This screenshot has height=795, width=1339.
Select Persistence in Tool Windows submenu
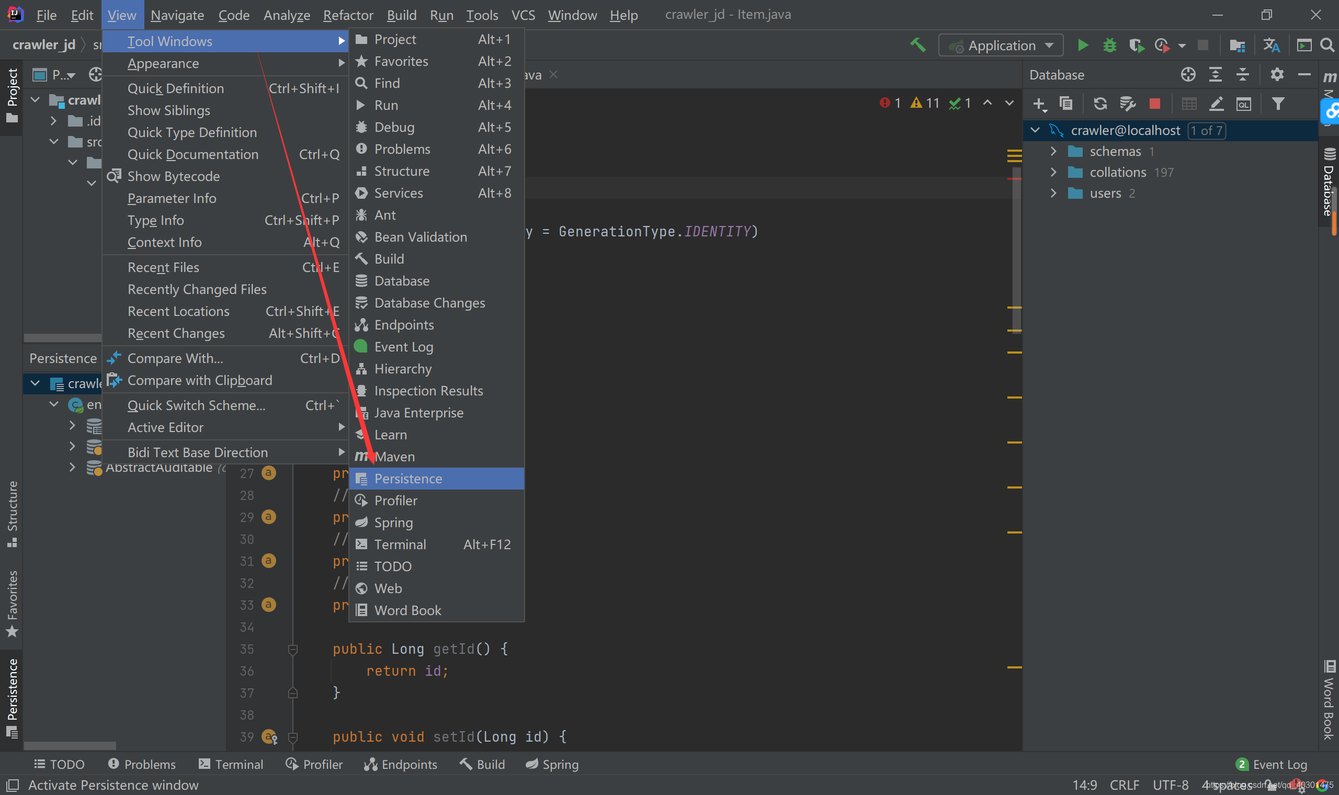pos(408,479)
